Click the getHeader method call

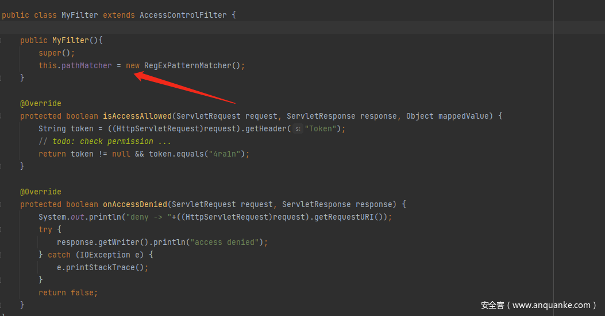(266, 128)
